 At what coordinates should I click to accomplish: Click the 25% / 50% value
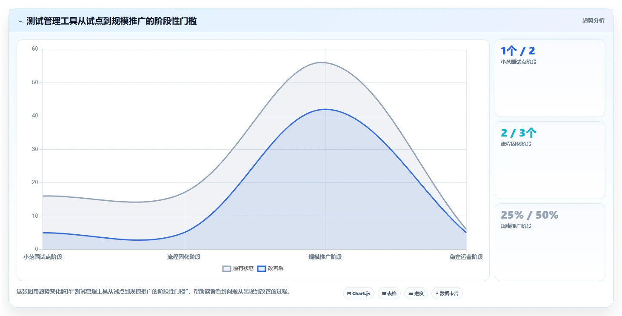[529, 215]
